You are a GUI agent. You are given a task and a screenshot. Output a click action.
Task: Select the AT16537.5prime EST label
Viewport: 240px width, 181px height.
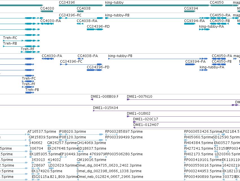pos(42,132)
